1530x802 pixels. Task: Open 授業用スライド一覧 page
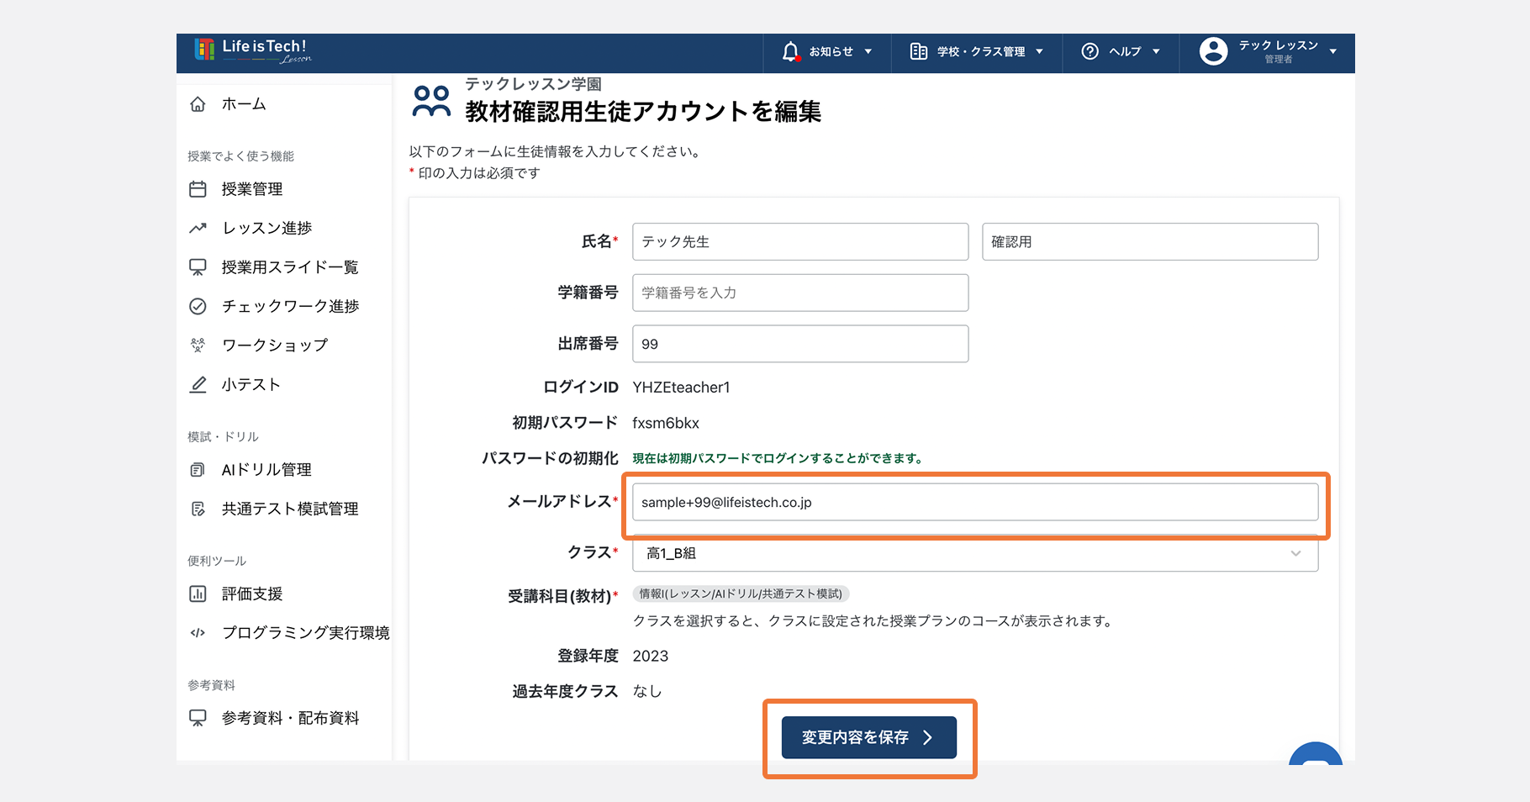(x=290, y=267)
